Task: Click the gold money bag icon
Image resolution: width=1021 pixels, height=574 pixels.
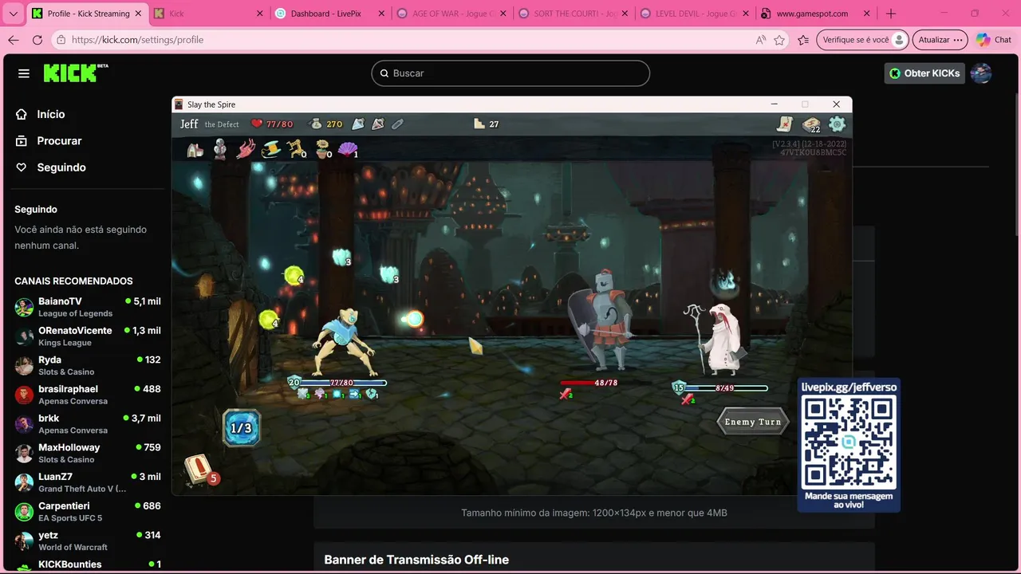Action: pos(316,124)
